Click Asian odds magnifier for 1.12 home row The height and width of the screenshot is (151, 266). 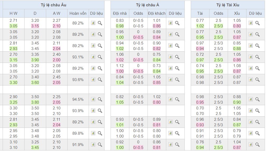(x=177, y=68)
